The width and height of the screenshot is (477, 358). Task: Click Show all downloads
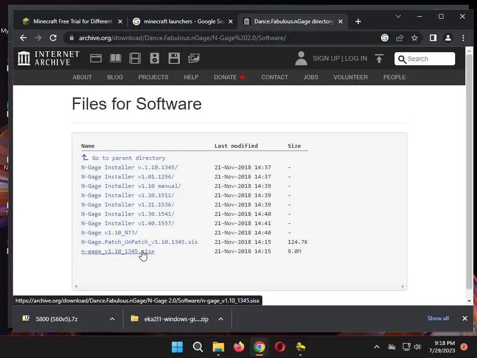438,318
